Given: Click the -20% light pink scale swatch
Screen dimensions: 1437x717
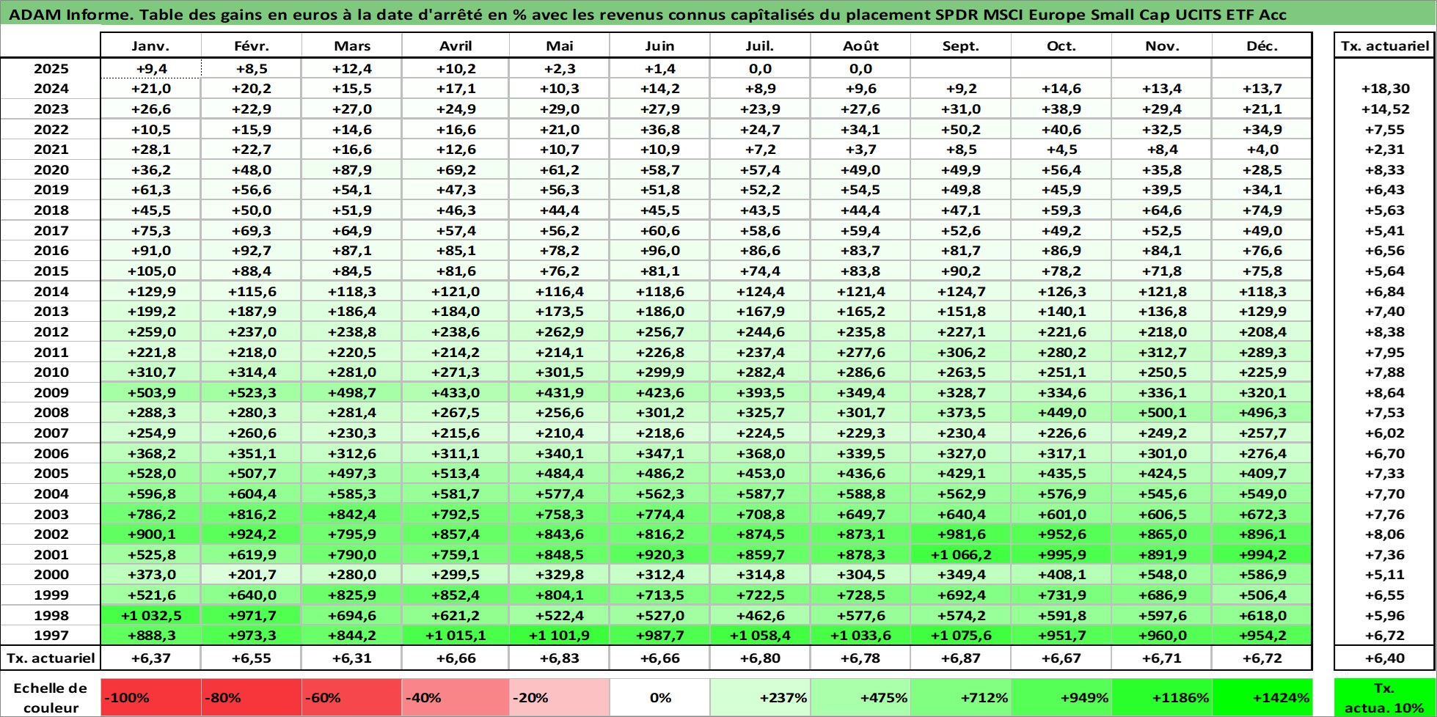Looking at the screenshot, I should pos(560,698).
